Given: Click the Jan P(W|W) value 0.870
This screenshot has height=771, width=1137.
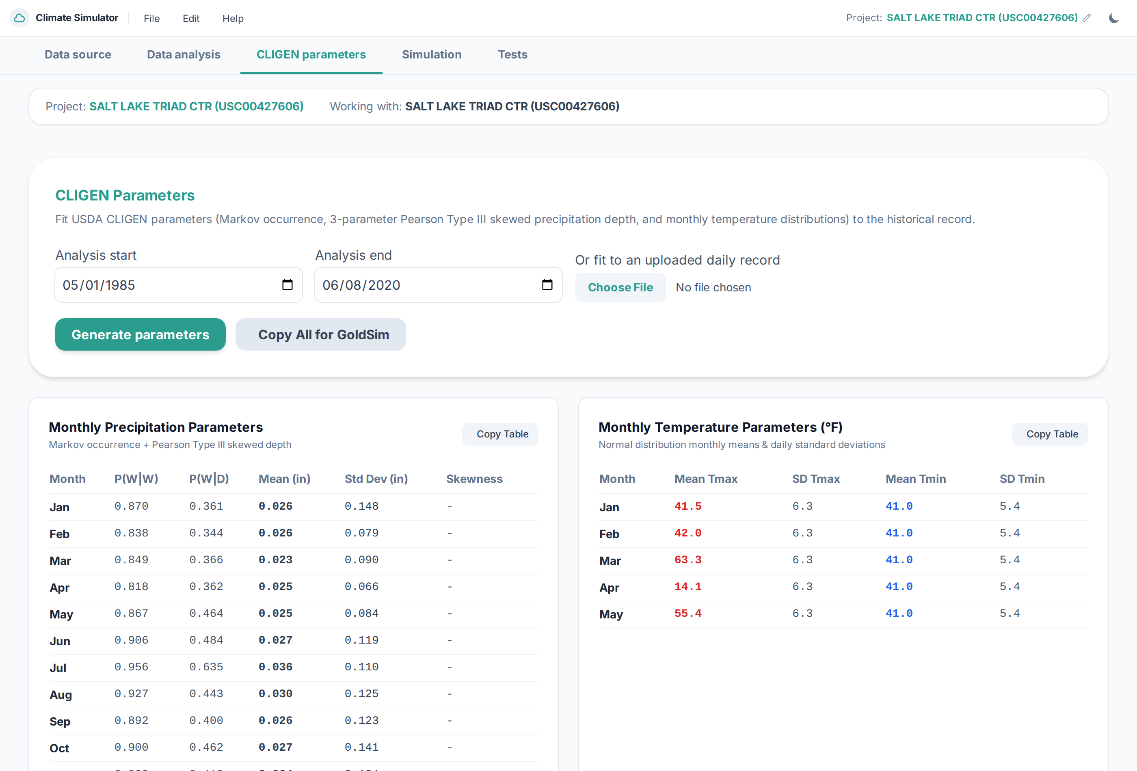Looking at the screenshot, I should click(x=131, y=506).
